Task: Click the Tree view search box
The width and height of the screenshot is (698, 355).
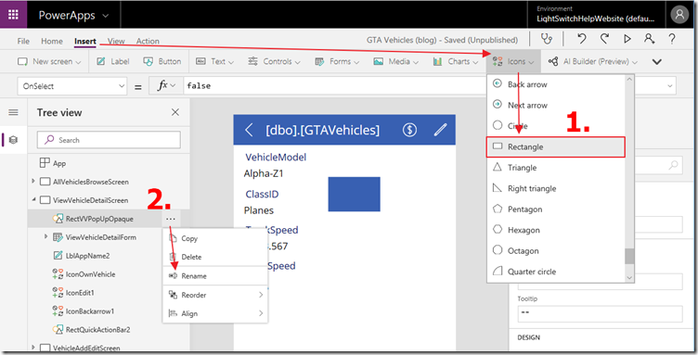Action: click(x=110, y=140)
